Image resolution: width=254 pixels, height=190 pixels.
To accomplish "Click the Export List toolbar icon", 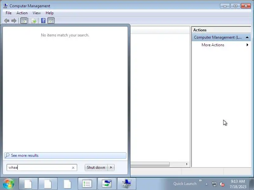I will (x=34, y=21).
